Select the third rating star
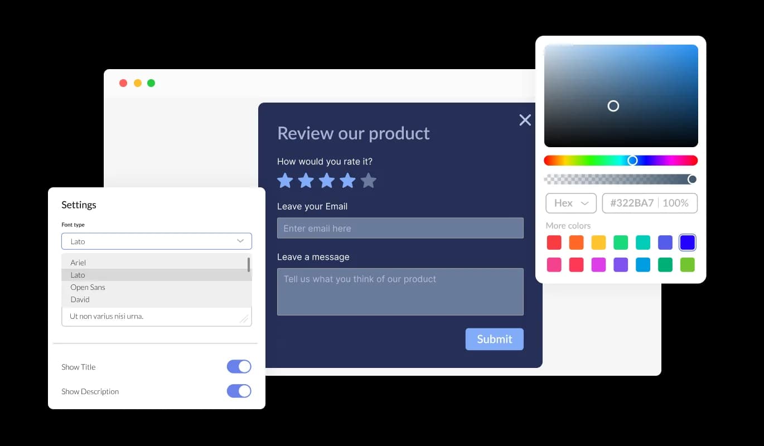 coord(326,180)
